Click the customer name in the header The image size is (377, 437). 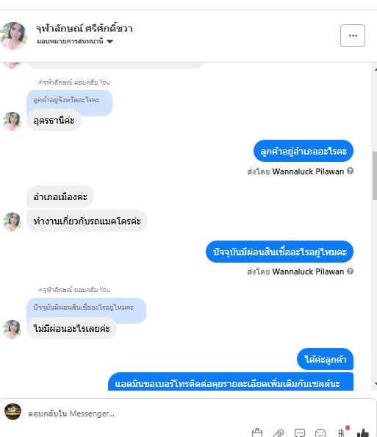84,28
